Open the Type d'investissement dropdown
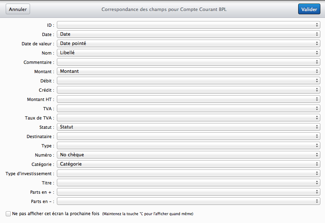Screen dimensions: 325x223 tap(188, 173)
